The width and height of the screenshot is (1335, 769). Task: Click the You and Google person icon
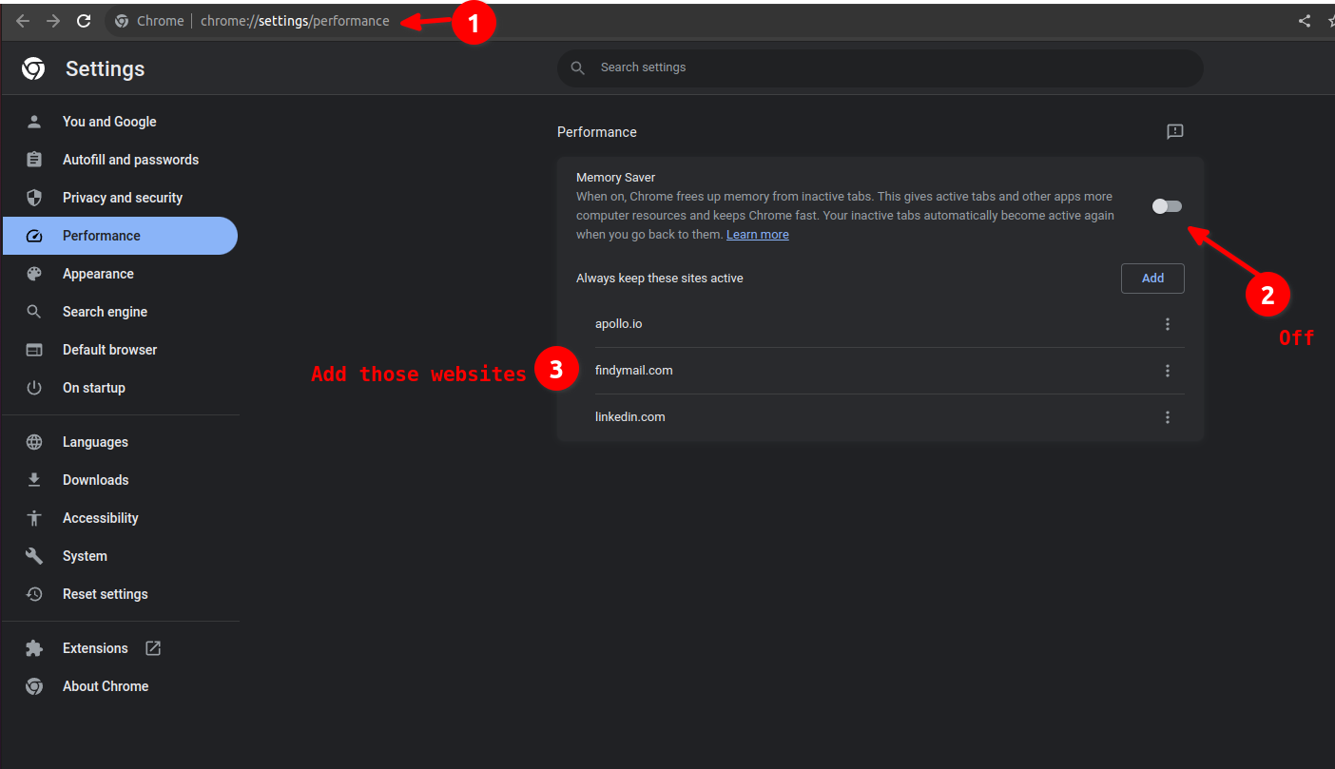[34, 122]
